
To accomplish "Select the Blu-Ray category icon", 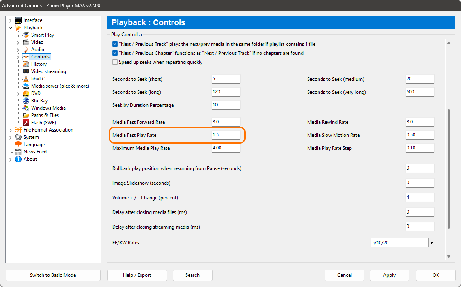I will point(25,100).
